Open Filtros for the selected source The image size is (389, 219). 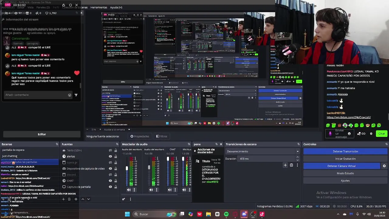click(162, 136)
